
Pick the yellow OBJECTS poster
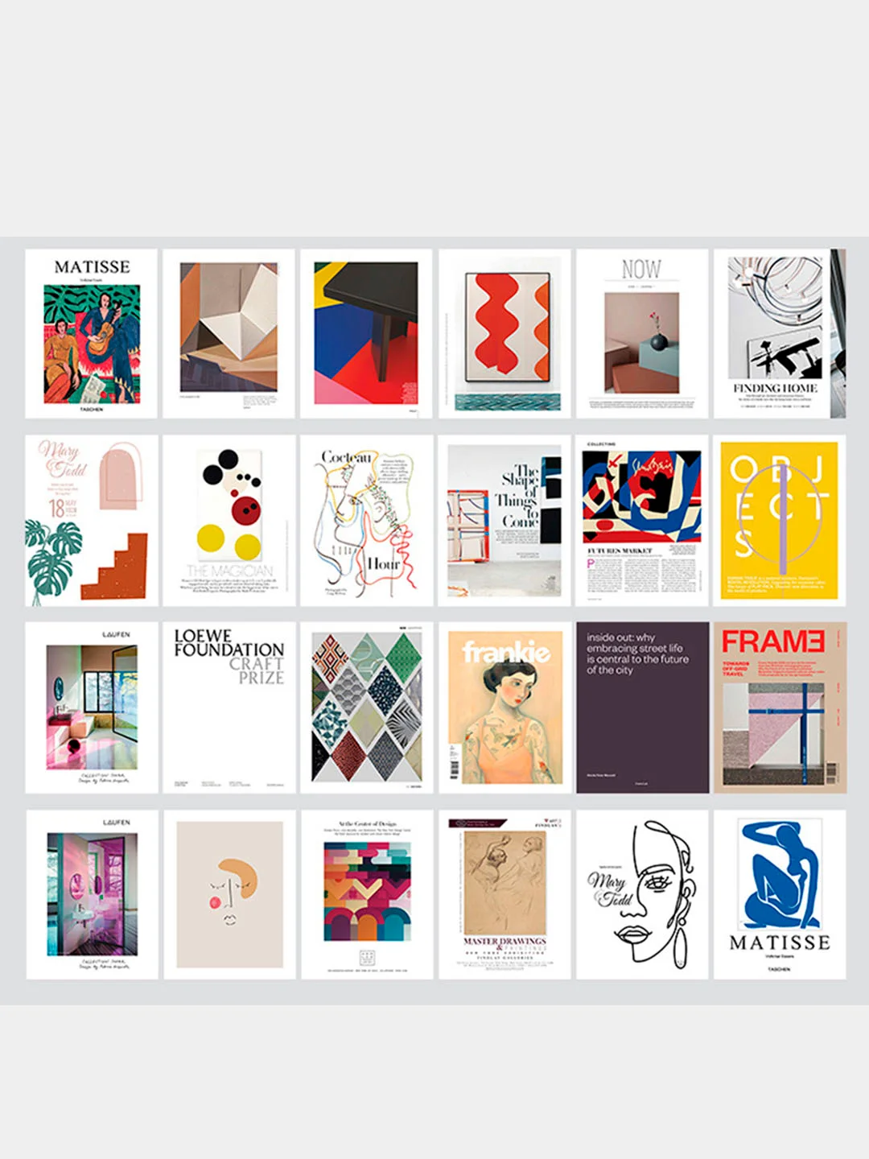780,521
